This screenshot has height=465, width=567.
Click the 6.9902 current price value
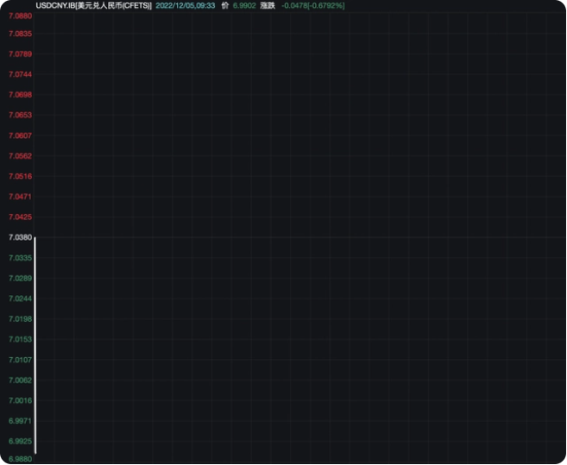click(x=244, y=5)
